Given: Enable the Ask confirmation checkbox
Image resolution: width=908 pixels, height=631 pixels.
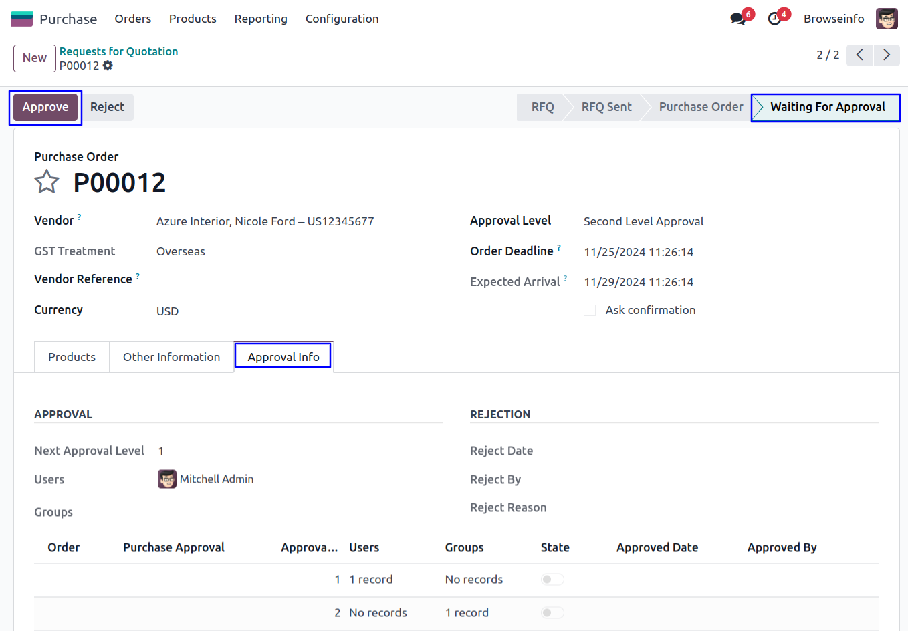Looking at the screenshot, I should tap(590, 310).
